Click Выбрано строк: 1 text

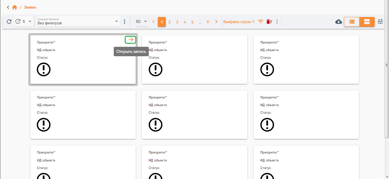coord(239,22)
